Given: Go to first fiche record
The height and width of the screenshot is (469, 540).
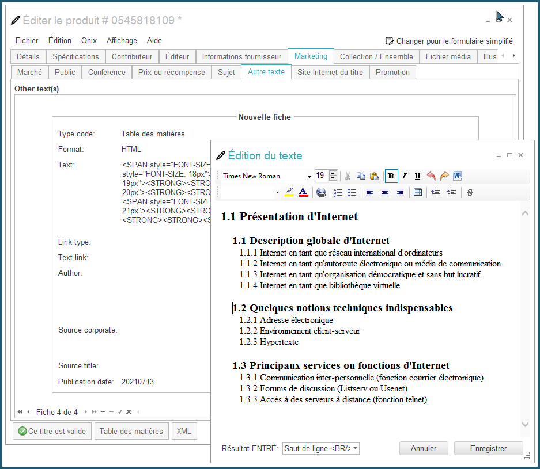Looking at the screenshot, I should point(19,411).
